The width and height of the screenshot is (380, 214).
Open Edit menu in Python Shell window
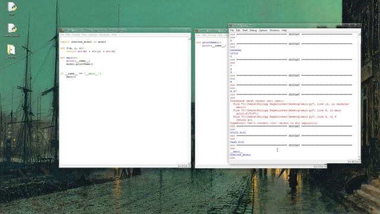pyautogui.click(x=238, y=30)
